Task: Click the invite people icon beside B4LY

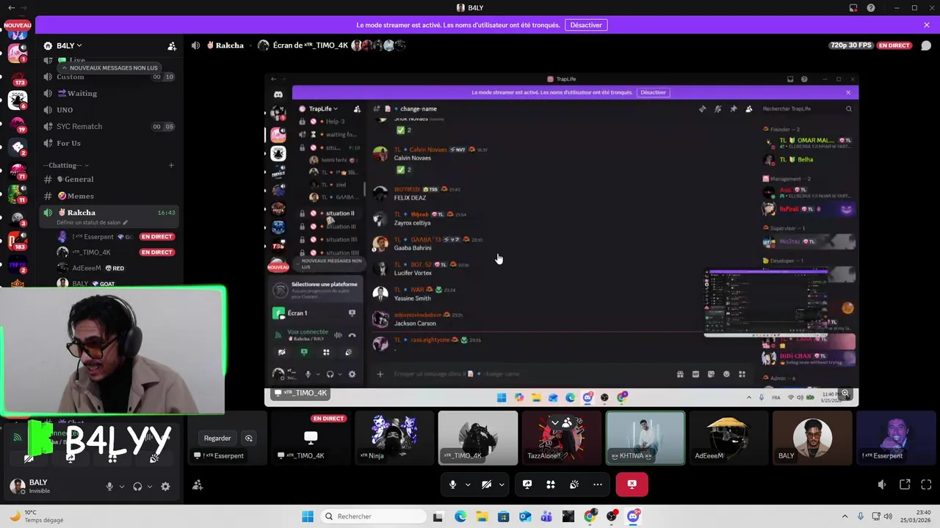Action: point(172,45)
